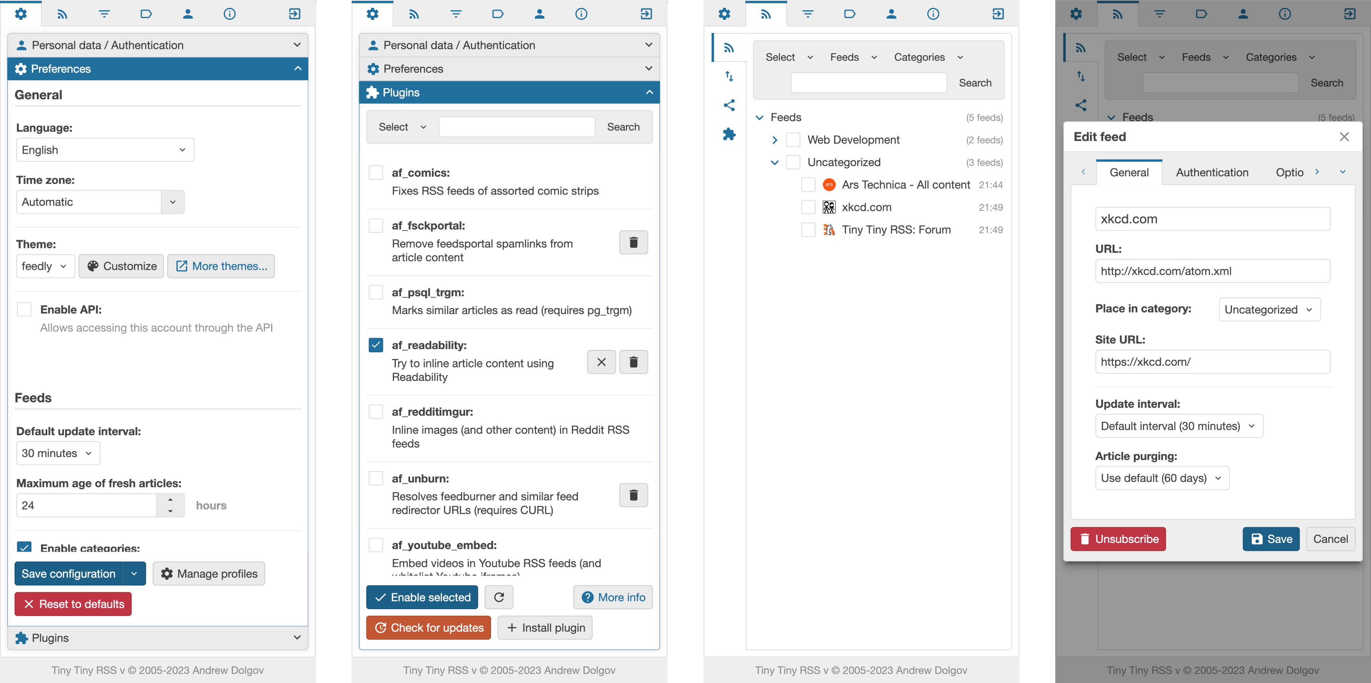Open system info icon in first panel

(x=229, y=14)
